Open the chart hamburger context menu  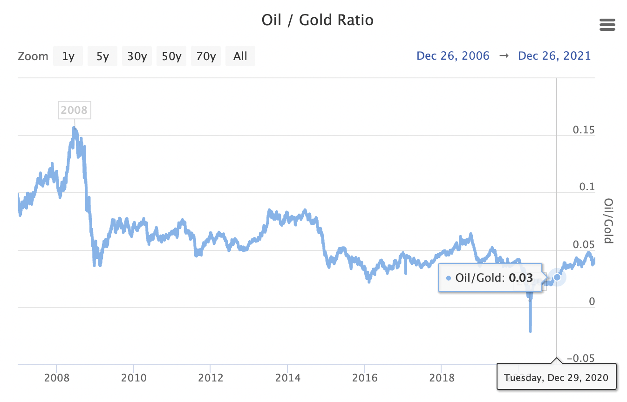pyautogui.click(x=607, y=25)
